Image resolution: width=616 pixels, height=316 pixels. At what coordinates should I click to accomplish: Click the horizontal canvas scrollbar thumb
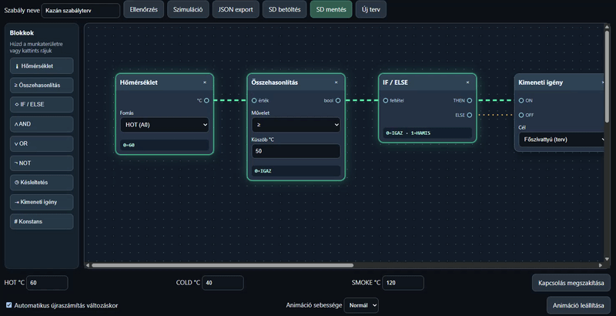point(223,265)
